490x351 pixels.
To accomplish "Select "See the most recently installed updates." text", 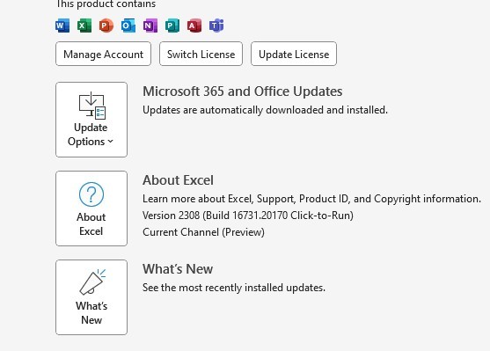I will (x=234, y=288).
